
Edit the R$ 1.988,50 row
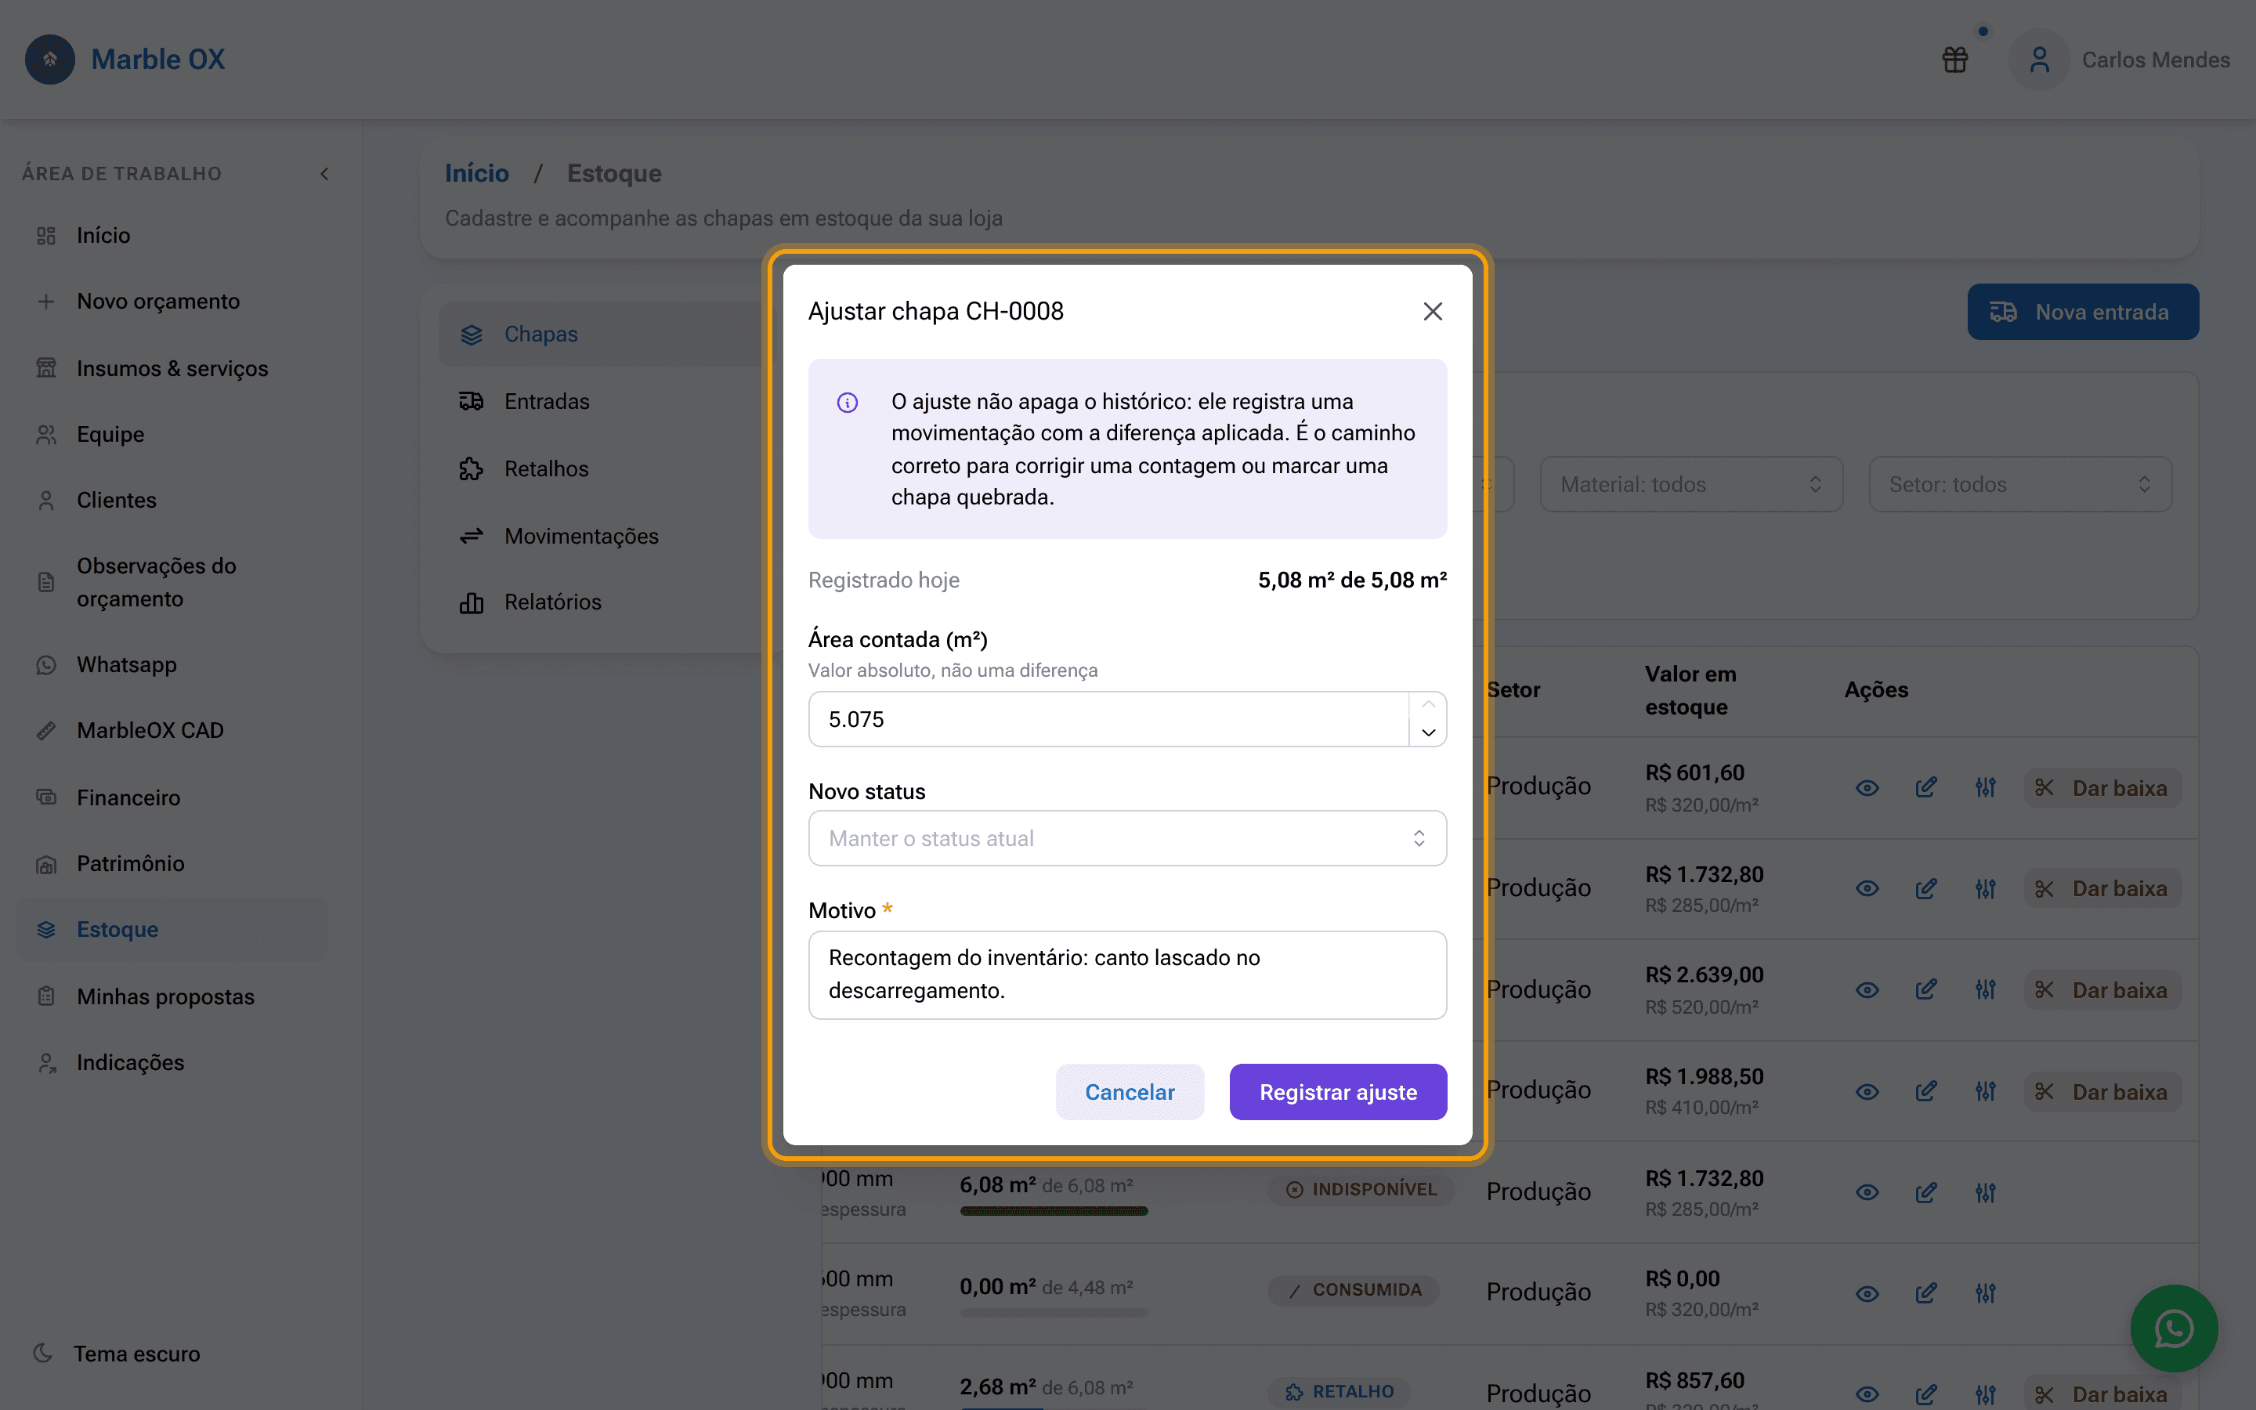[x=1926, y=1092]
